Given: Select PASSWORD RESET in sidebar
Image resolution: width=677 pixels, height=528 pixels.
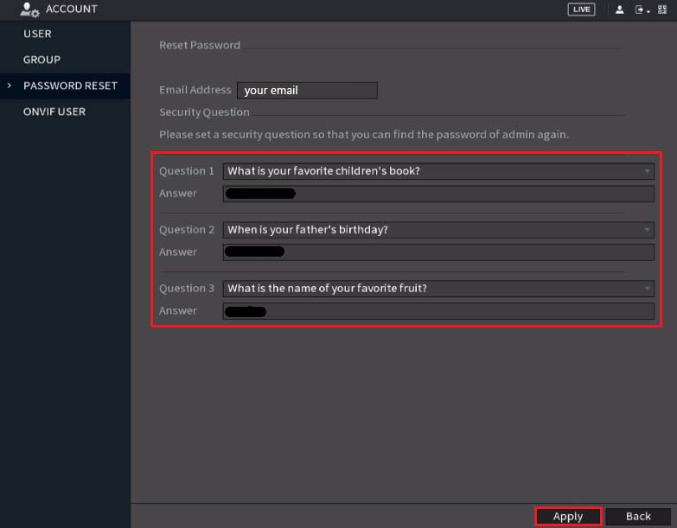Looking at the screenshot, I should (x=65, y=86).
